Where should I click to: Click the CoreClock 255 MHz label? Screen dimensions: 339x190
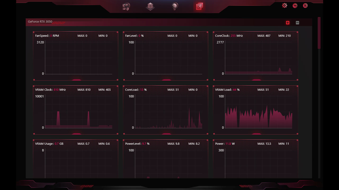(x=229, y=36)
